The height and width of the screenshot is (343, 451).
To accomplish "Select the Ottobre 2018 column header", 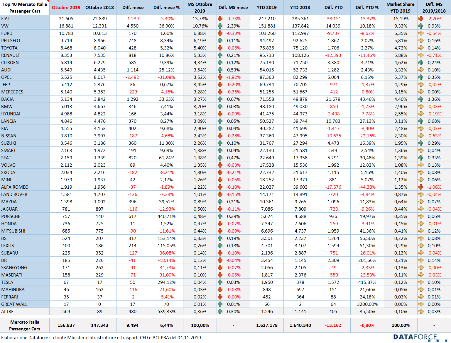I will (99, 8).
